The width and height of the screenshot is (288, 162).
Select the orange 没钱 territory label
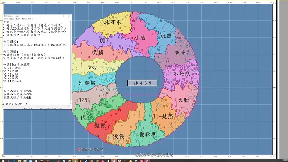(x=118, y=136)
